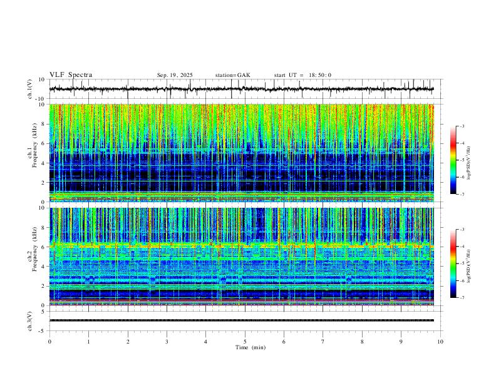Click the "4" kHz tick on ch.2 frequency axis
Viewport: 496px width, 383px height.
44,267
